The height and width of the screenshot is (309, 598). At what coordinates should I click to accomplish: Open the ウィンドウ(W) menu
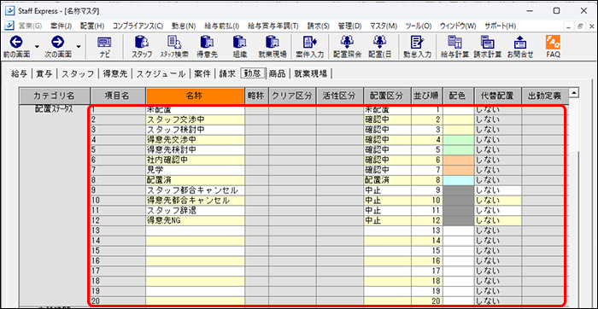(458, 26)
